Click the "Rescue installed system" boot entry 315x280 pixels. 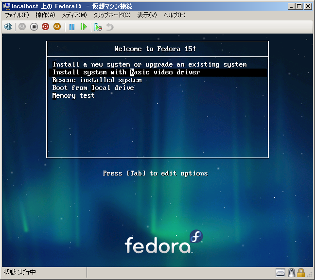(97, 80)
